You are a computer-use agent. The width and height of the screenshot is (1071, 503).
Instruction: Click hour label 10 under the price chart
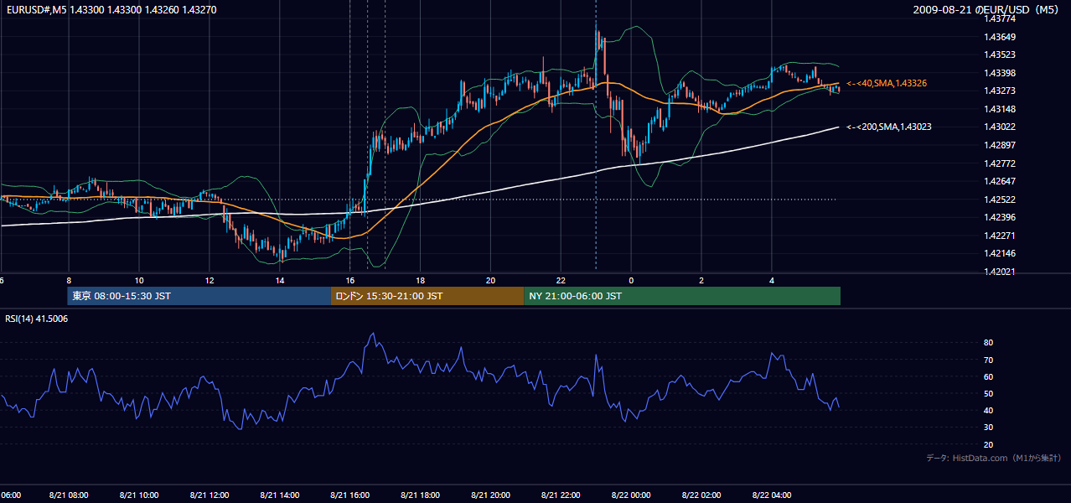click(x=139, y=281)
